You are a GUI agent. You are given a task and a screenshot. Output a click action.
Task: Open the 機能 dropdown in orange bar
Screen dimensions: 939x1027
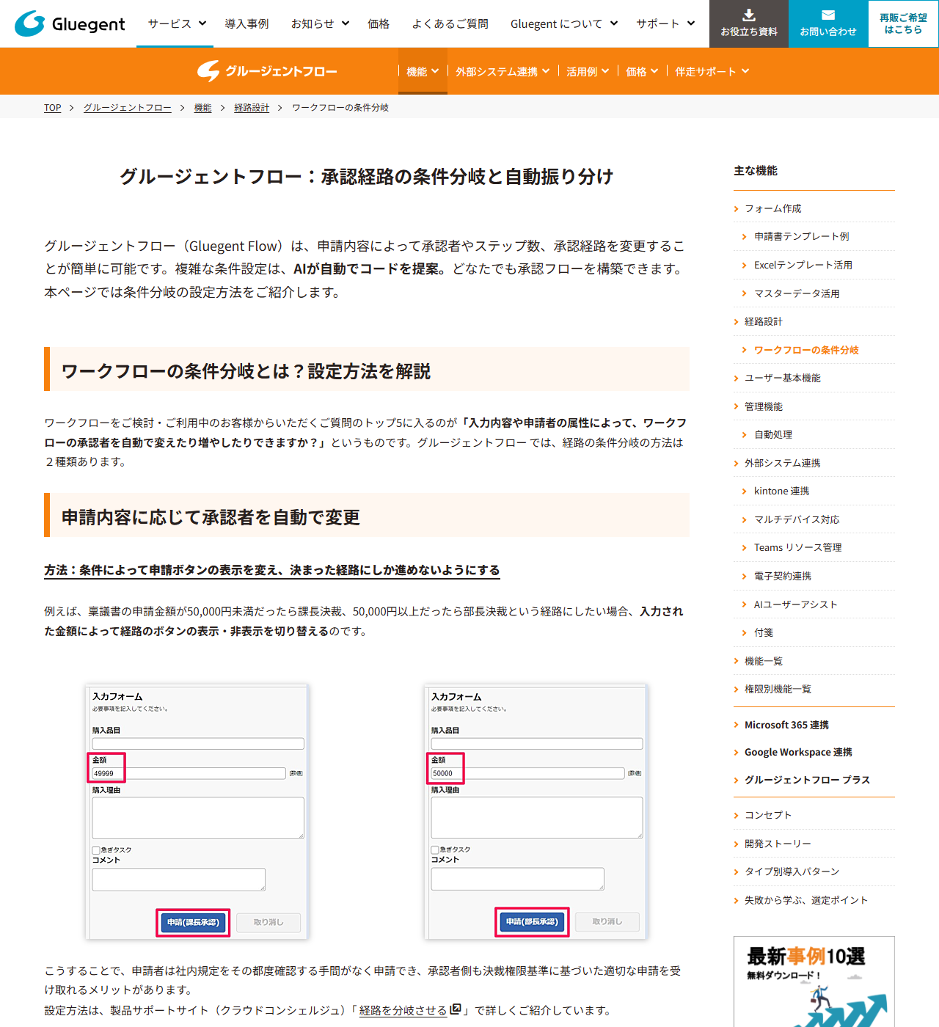point(423,71)
